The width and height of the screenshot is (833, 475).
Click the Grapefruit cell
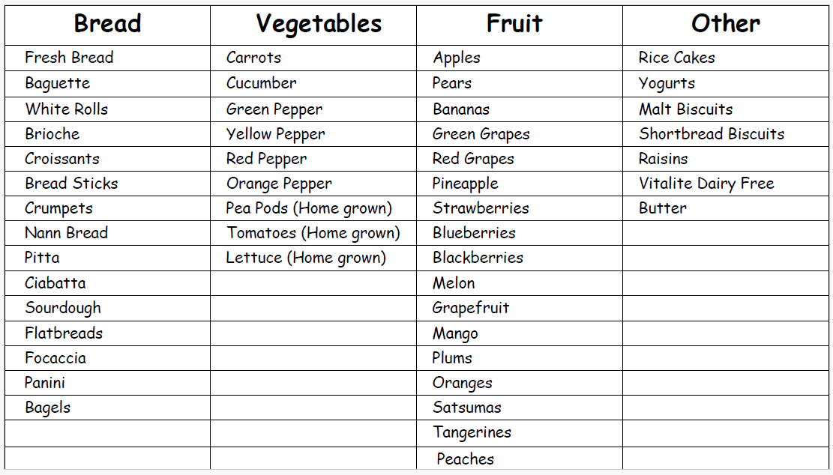pyautogui.click(x=471, y=308)
